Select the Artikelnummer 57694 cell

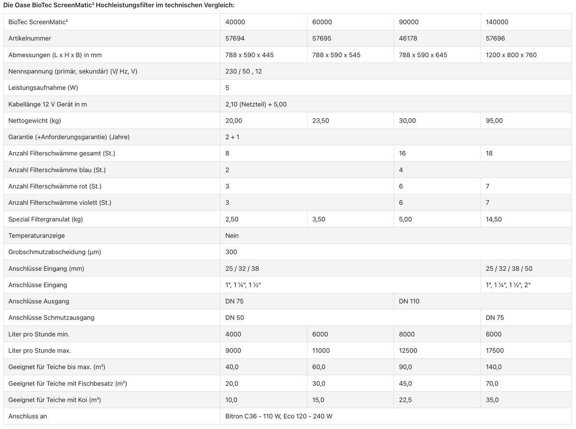[x=235, y=38]
